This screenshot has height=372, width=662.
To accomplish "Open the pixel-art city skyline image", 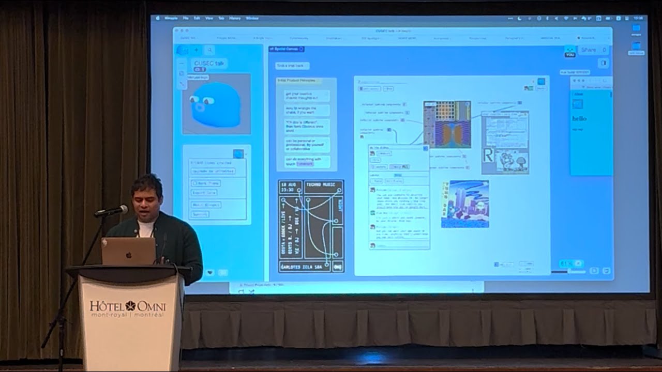I will [465, 204].
